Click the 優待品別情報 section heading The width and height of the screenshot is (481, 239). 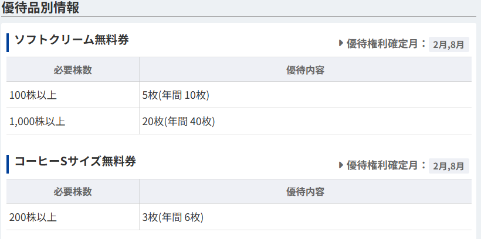click(x=40, y=8)
